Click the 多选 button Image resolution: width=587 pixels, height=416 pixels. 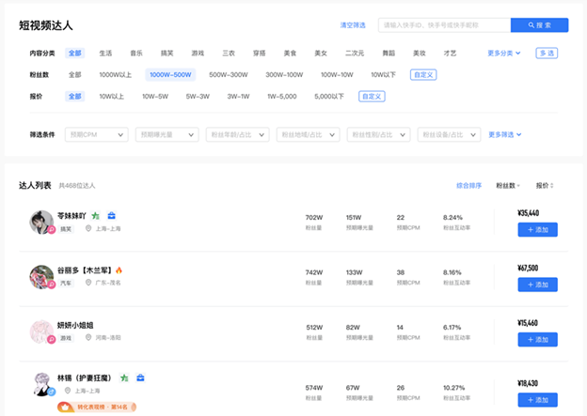click(547, 54)
